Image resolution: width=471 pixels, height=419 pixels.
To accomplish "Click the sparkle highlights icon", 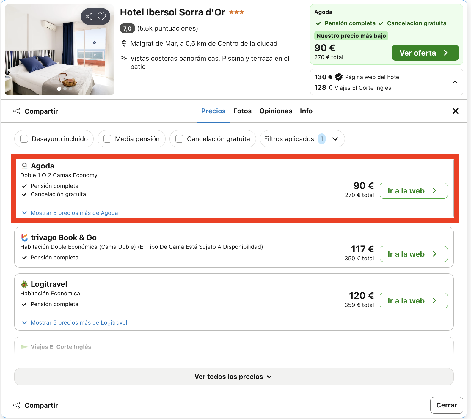I will (x=124, y=58).
